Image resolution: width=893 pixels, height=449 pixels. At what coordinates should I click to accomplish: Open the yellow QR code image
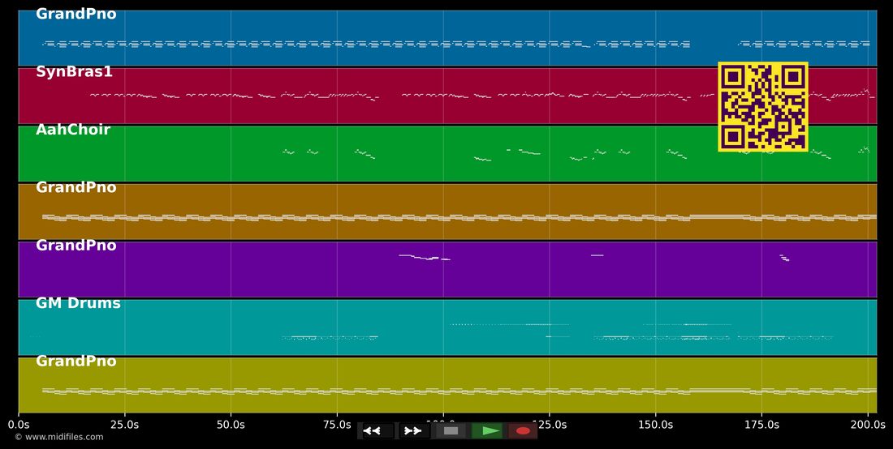(x=763, y=107)
